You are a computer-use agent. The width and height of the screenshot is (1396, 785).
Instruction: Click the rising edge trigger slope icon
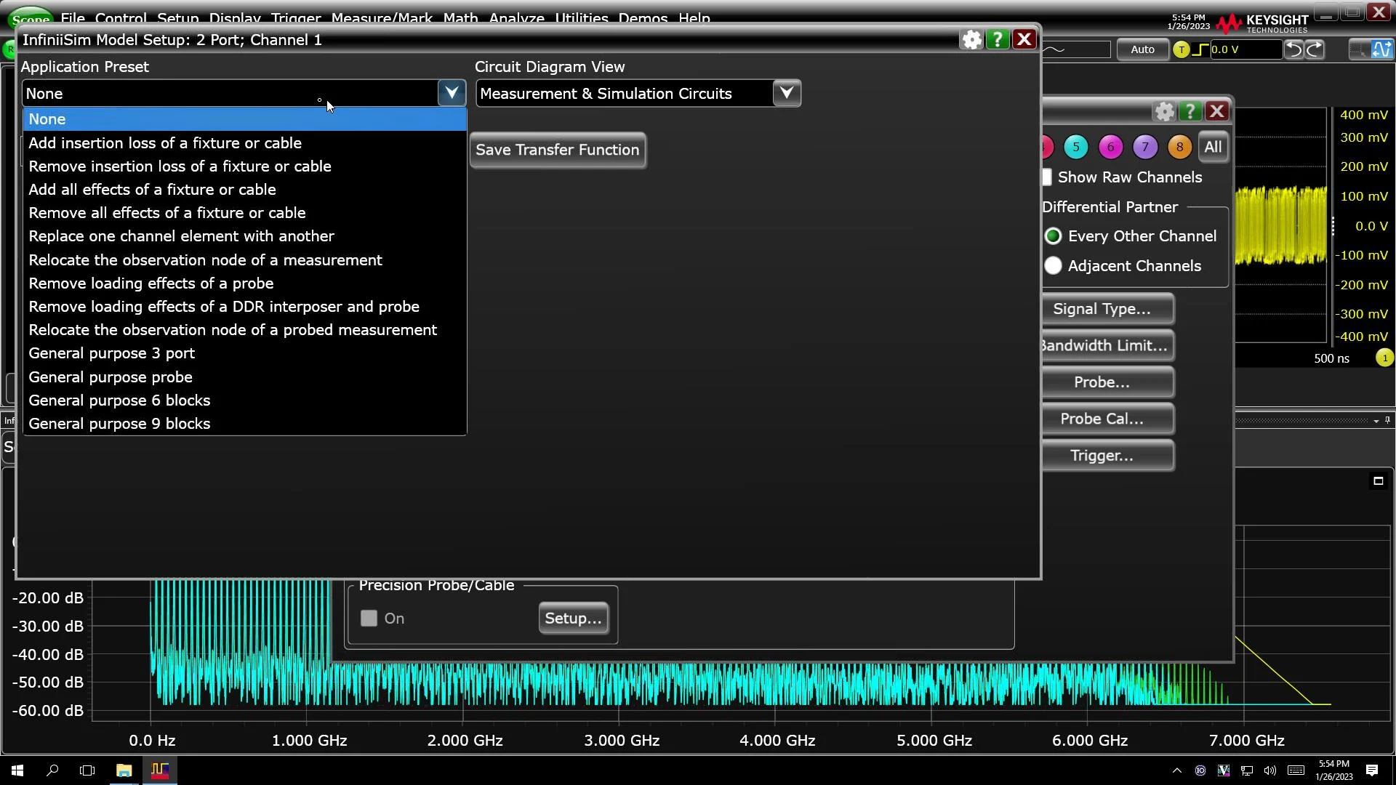[1200, 49]
